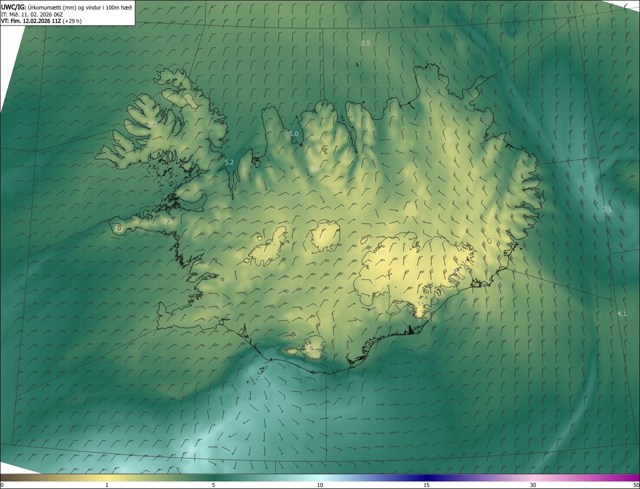The width and height of the screenshot is (640, 489).
Task: Select the 3.5 value label in the north
Action: [365, 43]
